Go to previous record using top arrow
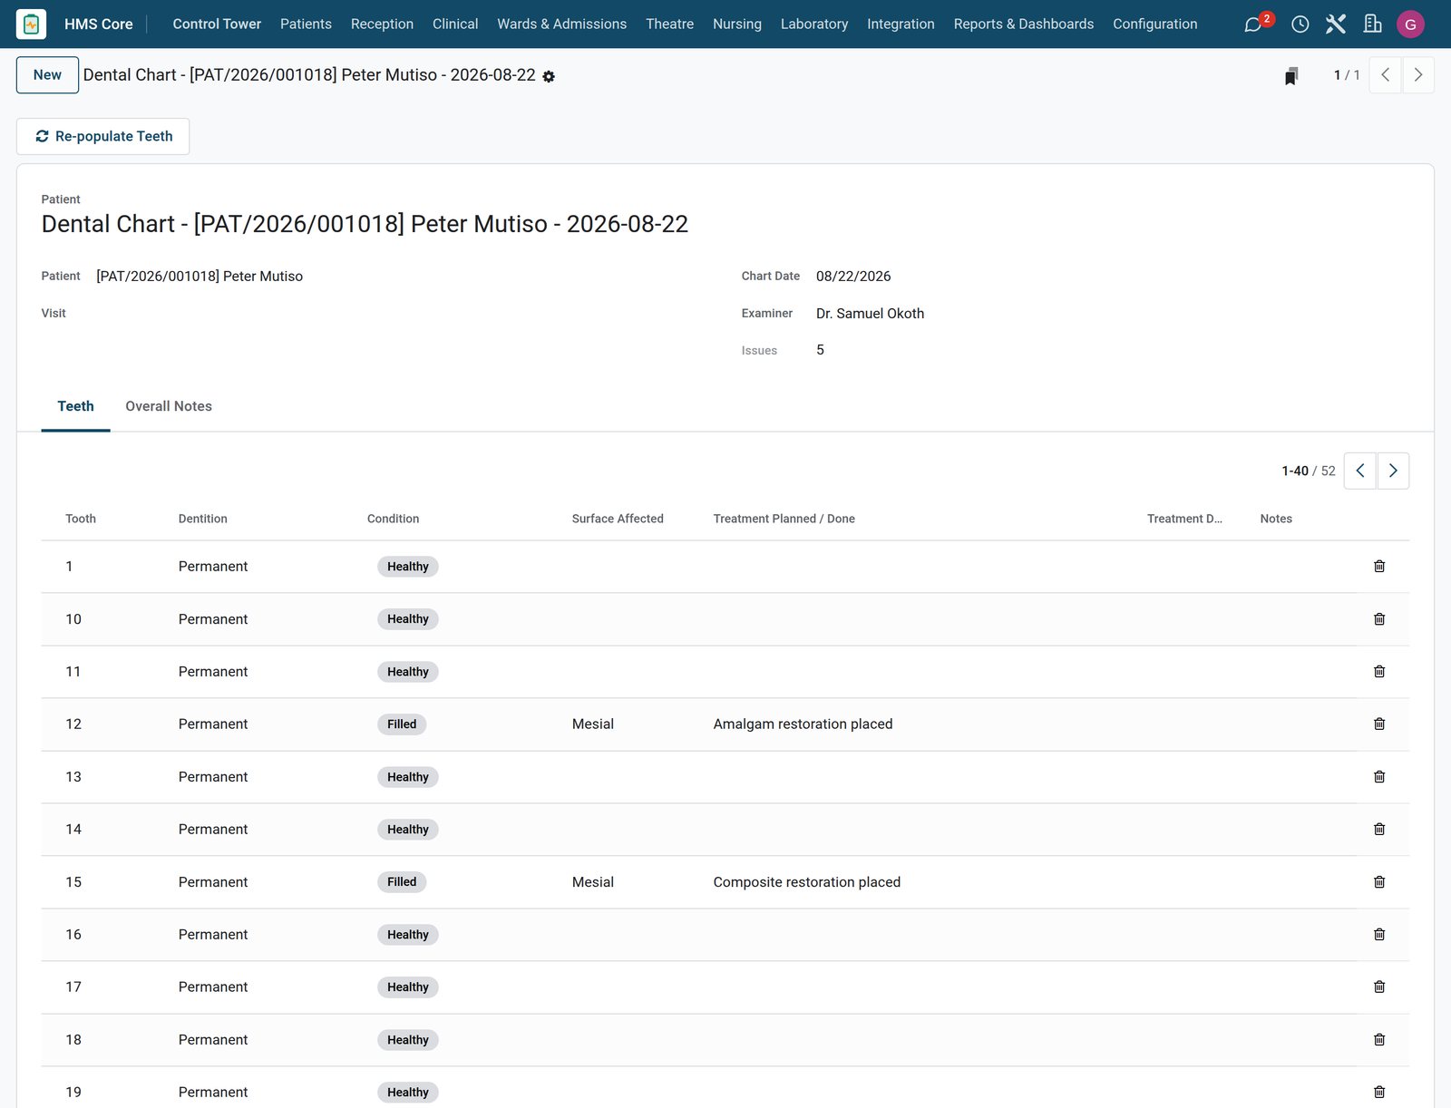 tap(1385, 75)
